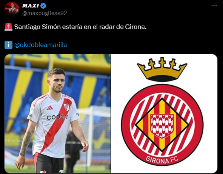The image size is (223, 174).
Task: Select the tweet text about Santiago Simón
Action: click(80, 27)
